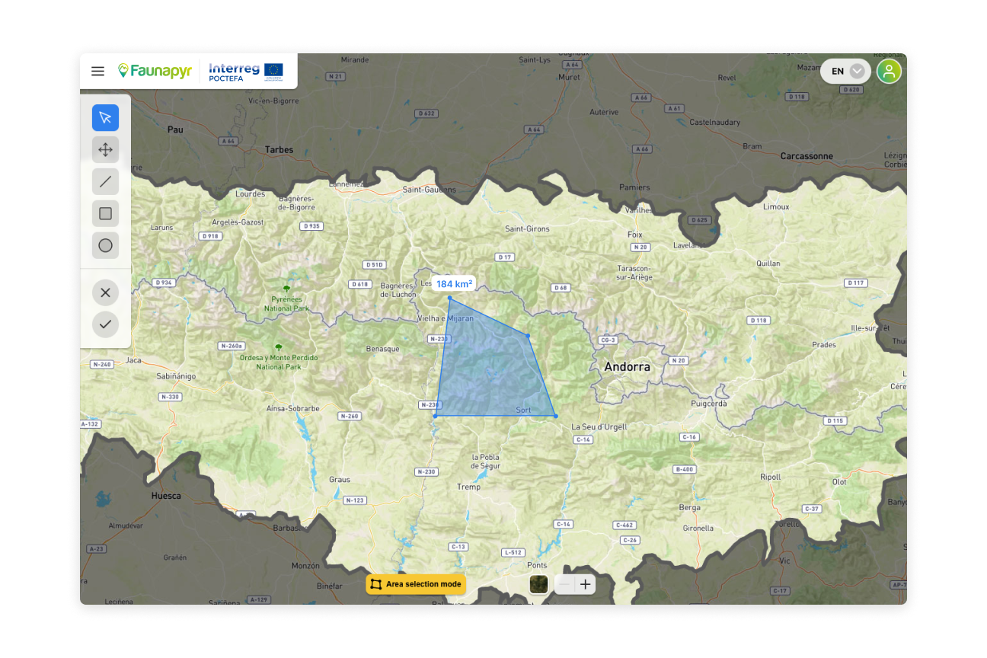Zoom in with the plus button
This screenshot has width=987, height=658.
point(585,585)
